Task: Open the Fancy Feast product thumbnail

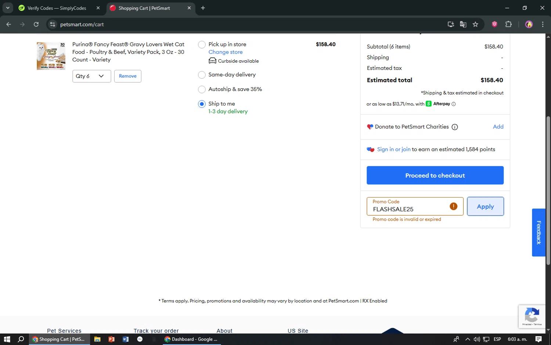Action: click(x=51, y=56)
